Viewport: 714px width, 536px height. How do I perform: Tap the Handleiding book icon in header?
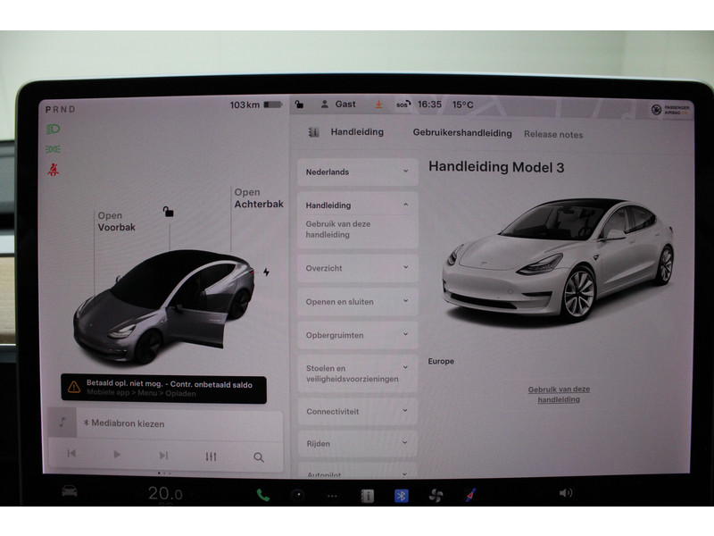(314, 132)
